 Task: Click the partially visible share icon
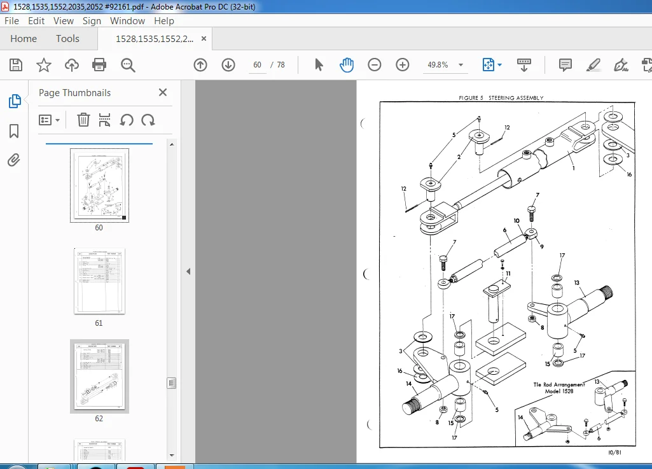[647, 65]
